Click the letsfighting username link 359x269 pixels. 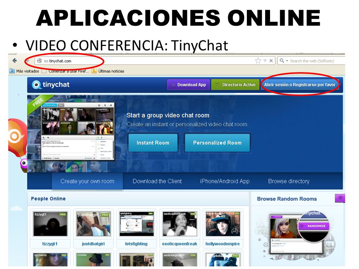pyautogui.click(x=136, y=244)
